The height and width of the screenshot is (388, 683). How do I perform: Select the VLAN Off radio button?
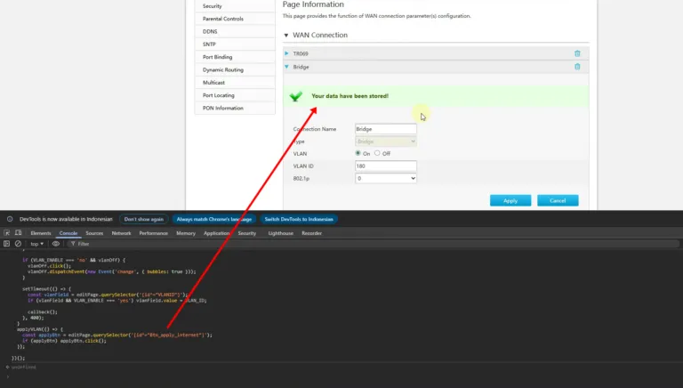pyautogui.click(x=377, y=153)
